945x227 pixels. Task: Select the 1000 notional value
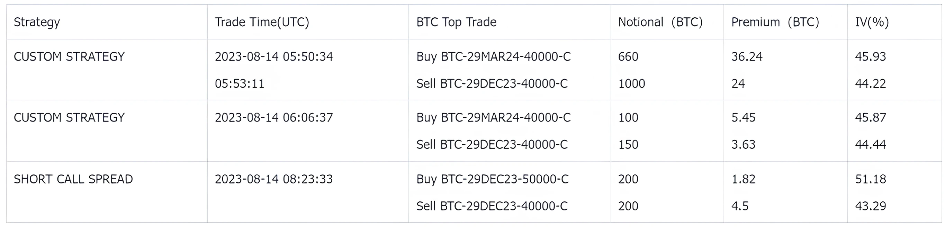click(631, 84)
